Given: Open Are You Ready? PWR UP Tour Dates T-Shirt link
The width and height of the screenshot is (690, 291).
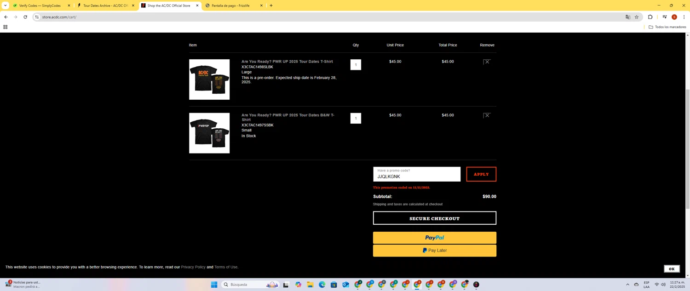Looking at the screenshot, I should (x=287, y=62).
